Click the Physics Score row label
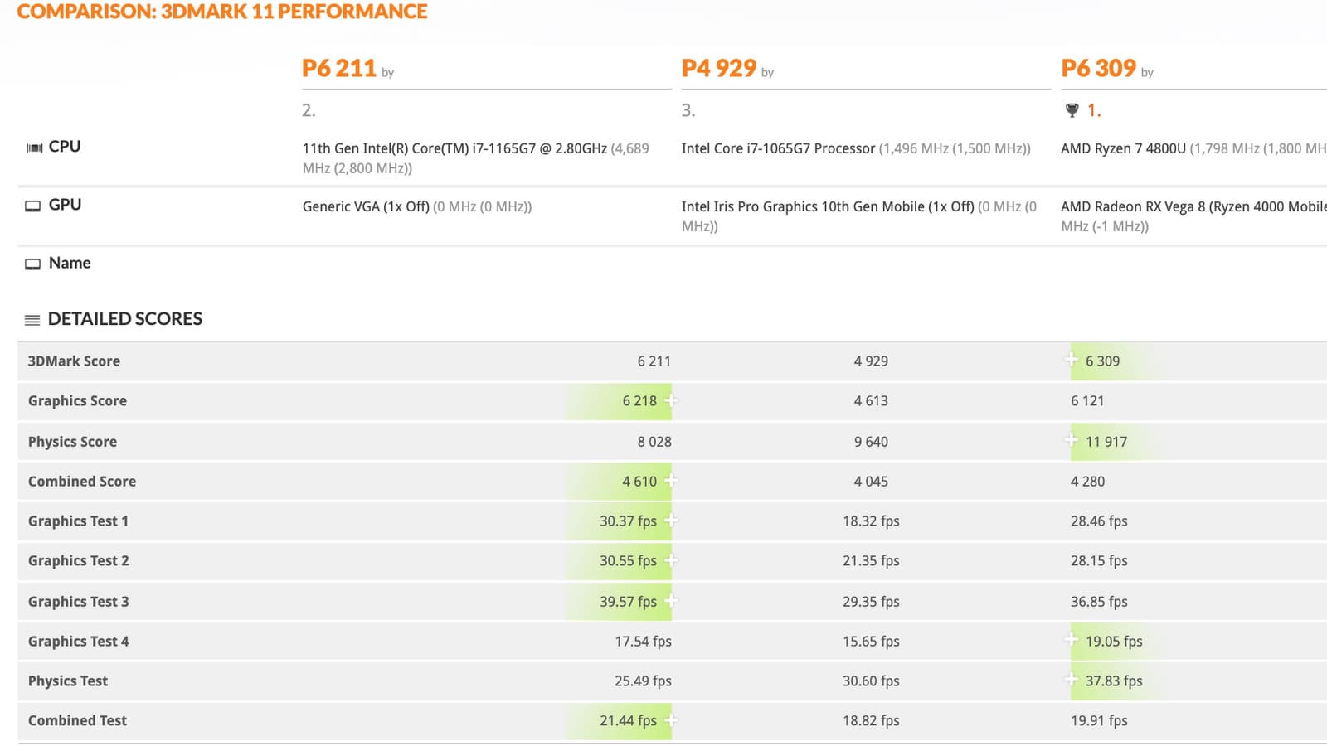The height and width of the screenshot is (746, 1327). tap(72, 442)
